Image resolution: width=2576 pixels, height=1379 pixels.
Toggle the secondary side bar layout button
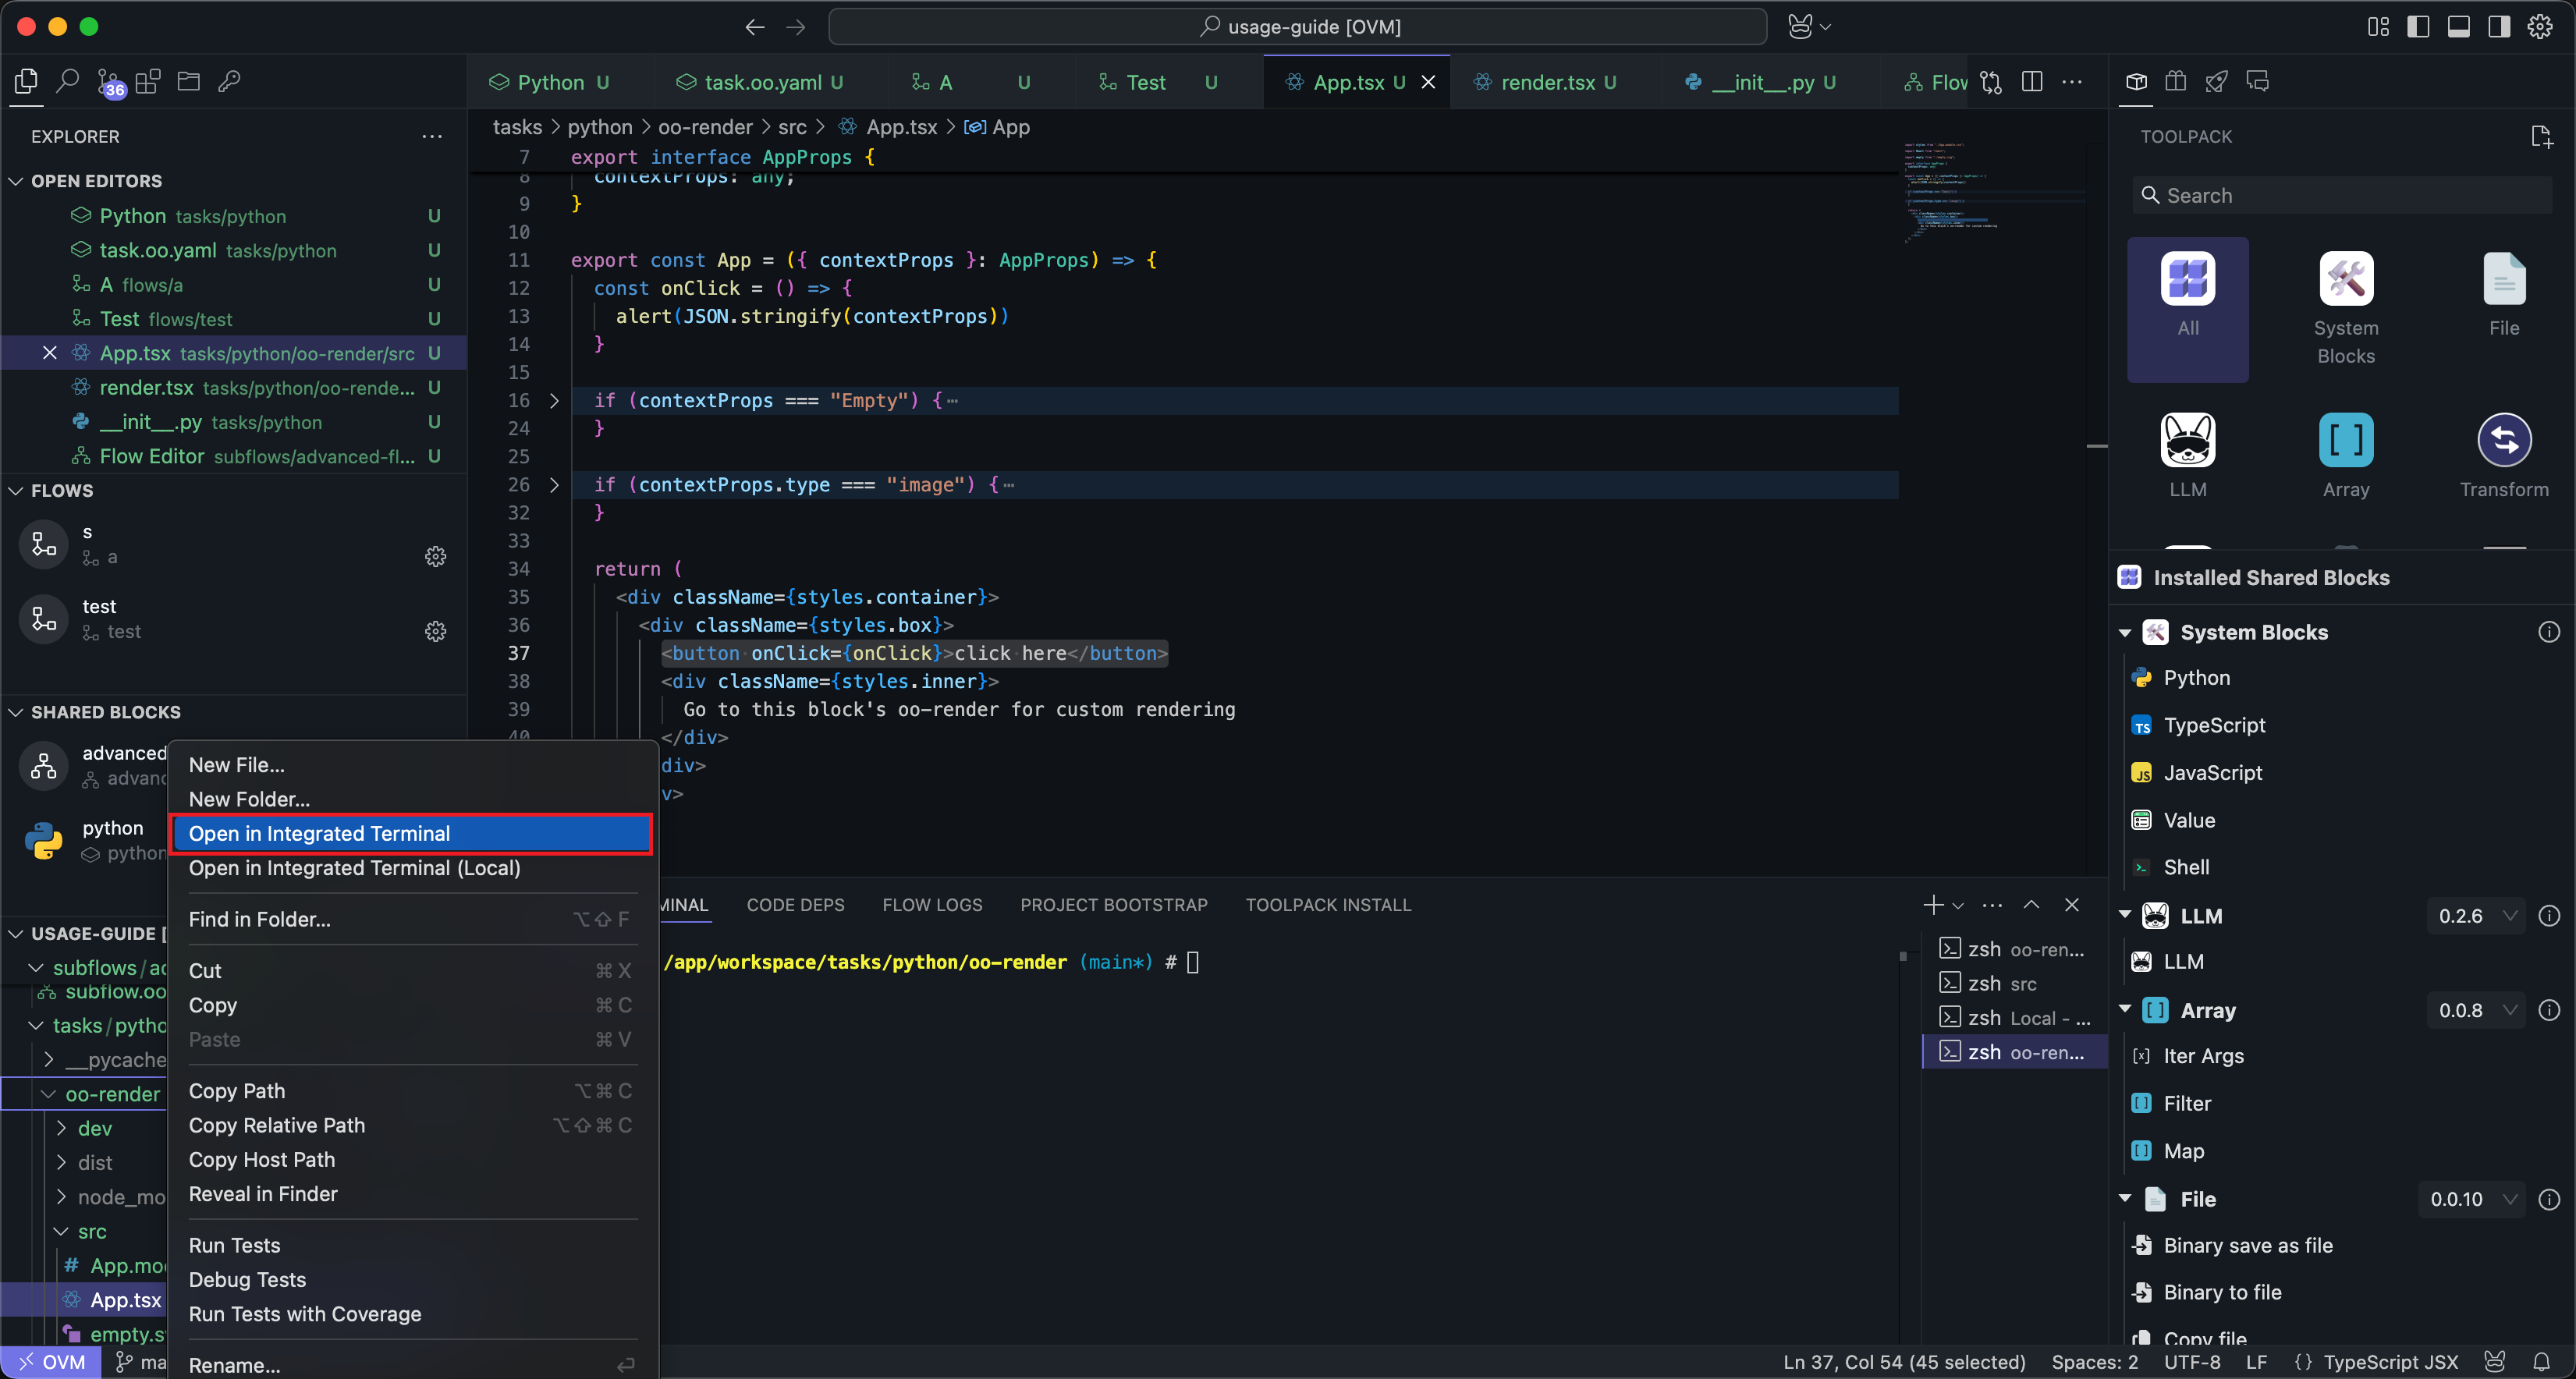pos(2498,27)
